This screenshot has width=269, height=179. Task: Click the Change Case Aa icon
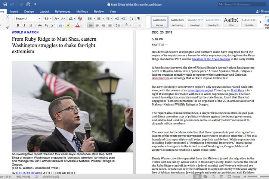coord(71,19)
